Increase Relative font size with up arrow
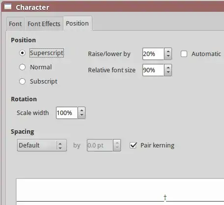This screenshot has height=205, width=224. coord(168,67)
